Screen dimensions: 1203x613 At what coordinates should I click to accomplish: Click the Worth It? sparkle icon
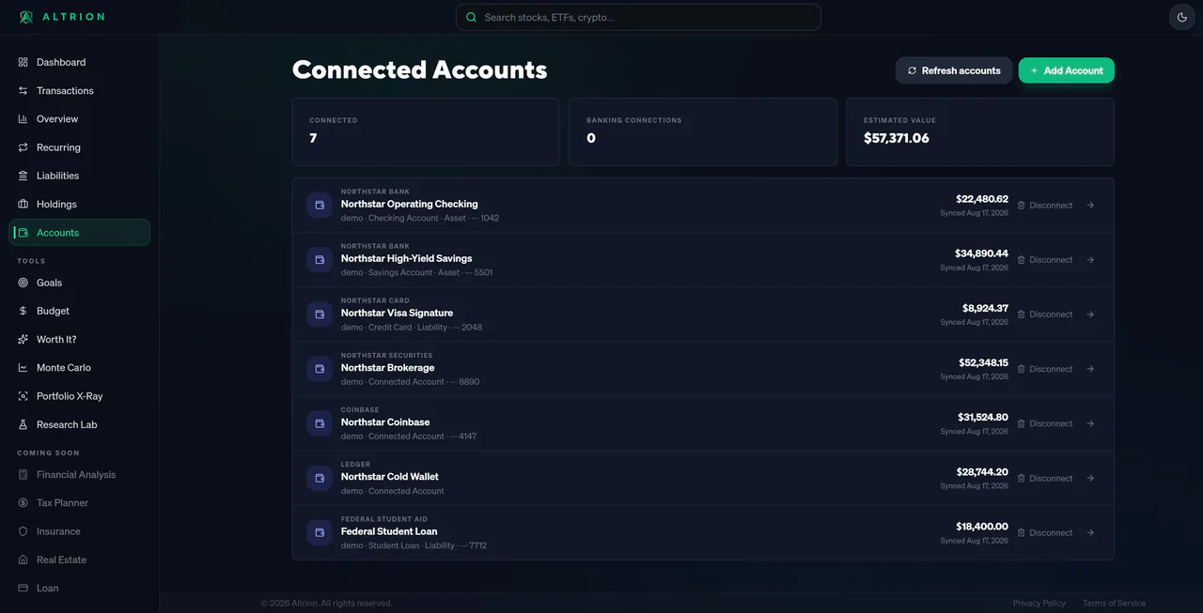(23, 339)
